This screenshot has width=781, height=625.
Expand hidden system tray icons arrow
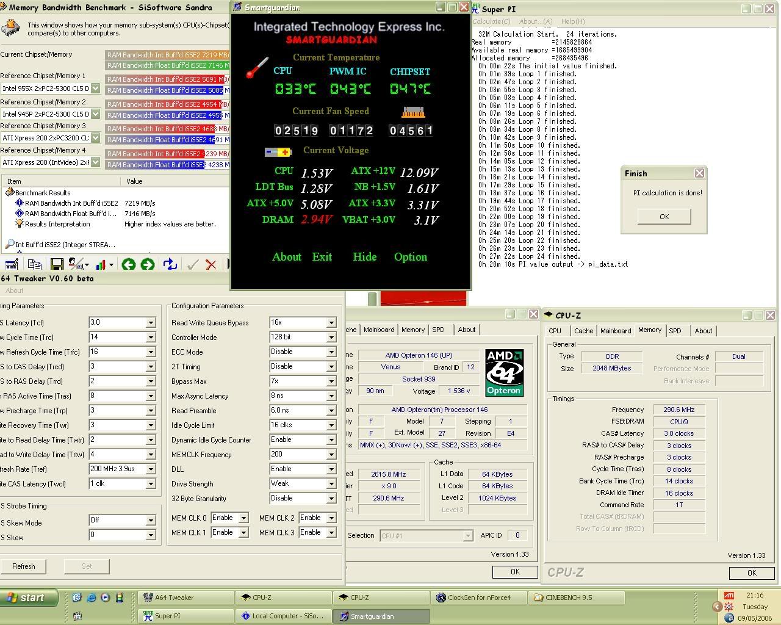[x=717, y=607]
